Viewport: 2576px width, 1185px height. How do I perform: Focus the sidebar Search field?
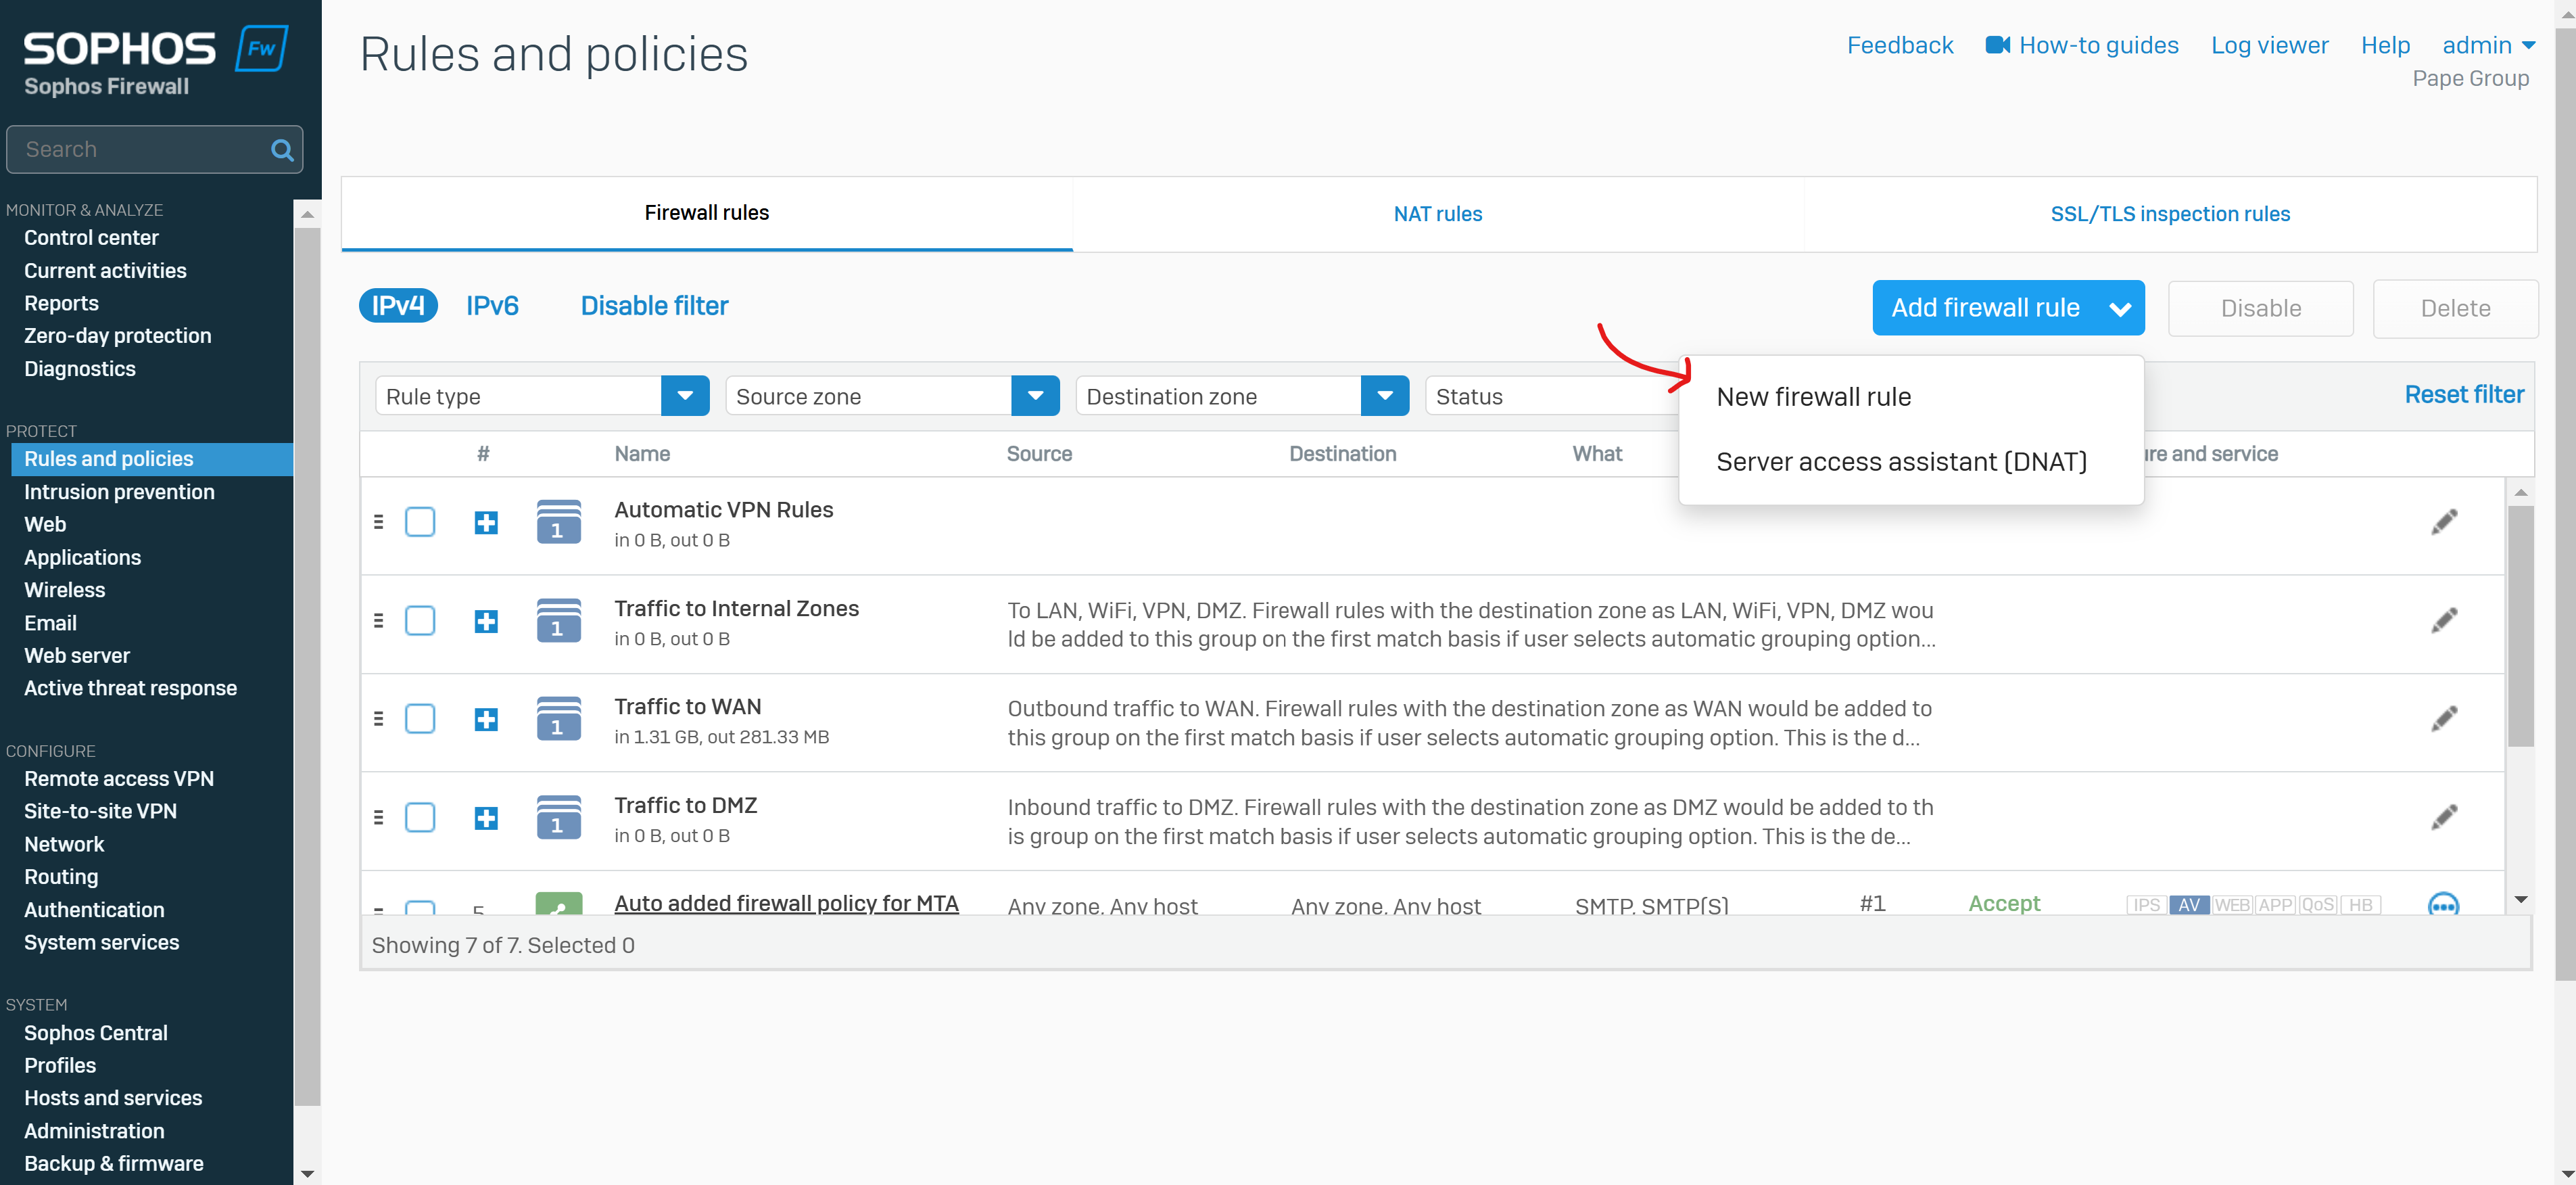[x=154, y=150]
